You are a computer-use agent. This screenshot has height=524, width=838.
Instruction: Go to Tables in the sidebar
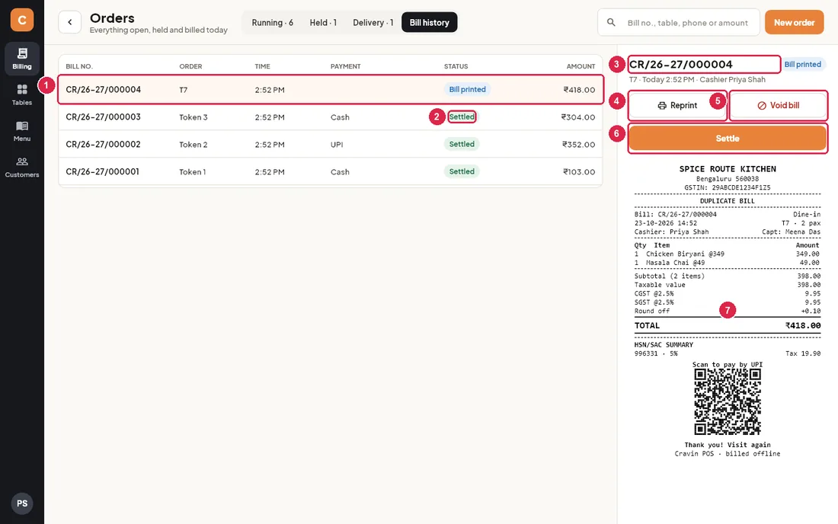point(22,94)
